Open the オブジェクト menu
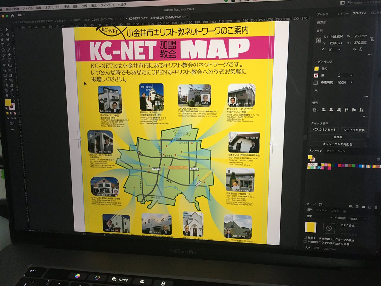Viewport: 381px width, 286px height. coord(52,7)
